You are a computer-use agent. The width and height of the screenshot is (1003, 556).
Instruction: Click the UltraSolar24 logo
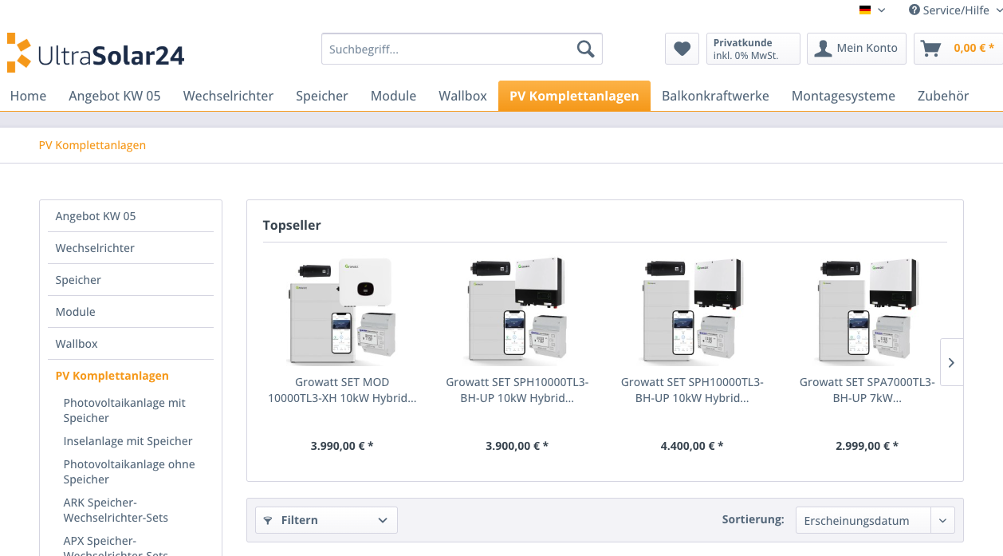click(x=96, y=52)
